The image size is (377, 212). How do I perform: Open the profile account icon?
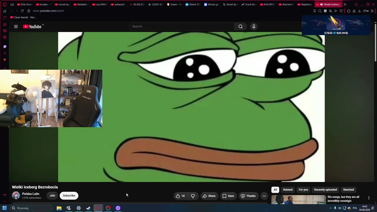pos(354,11)
